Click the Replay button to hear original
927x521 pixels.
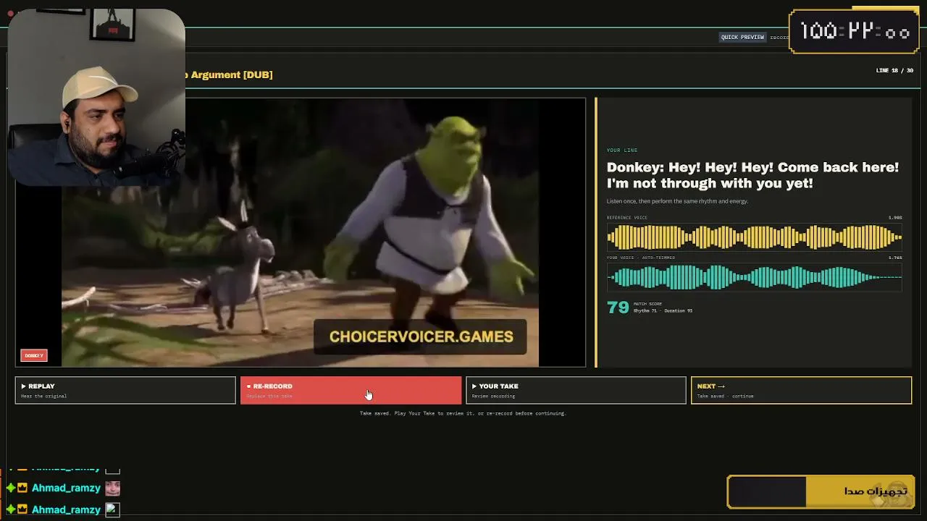click(125, 390)
